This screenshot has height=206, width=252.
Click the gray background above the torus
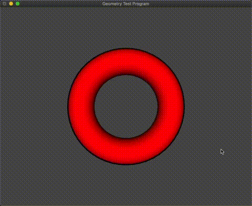point(126,28)
